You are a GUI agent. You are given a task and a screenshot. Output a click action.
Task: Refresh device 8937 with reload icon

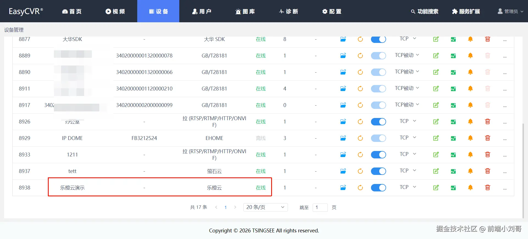click(360, 171)
